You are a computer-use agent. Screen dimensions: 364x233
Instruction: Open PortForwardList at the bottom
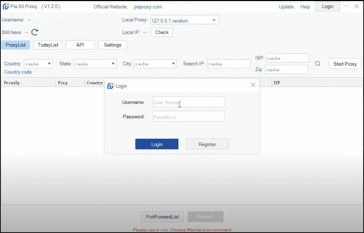click(x=162, y=217)
